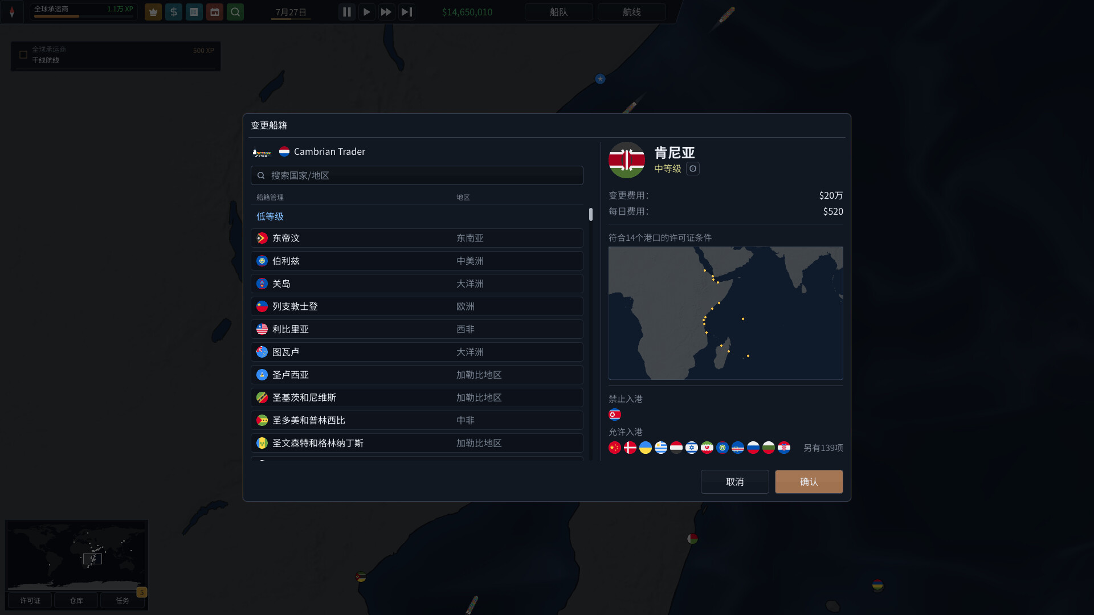Select 东帝汶 flag registry row

click(417, 238)
